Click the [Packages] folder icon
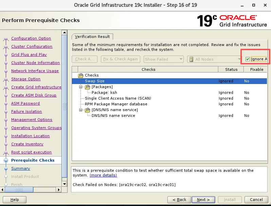This screenshot has height=206, width=271. click(88, 87)
